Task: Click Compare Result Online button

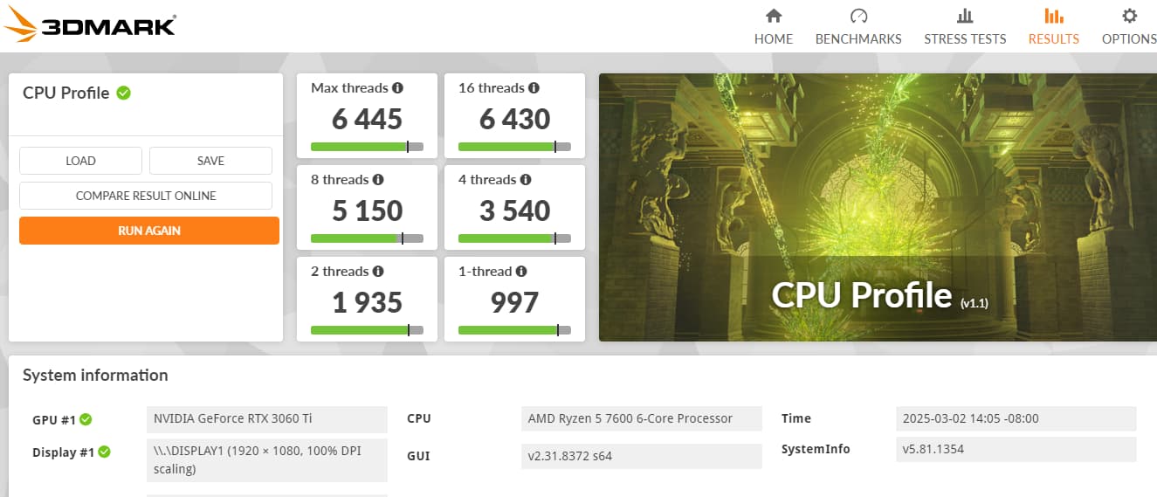Action: [146, 196]
